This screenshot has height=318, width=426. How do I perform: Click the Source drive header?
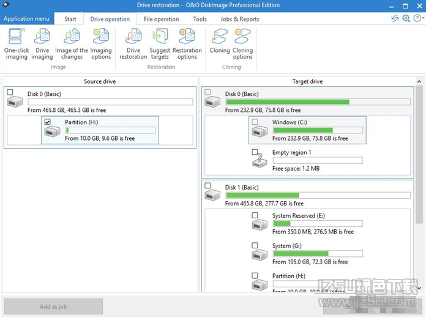pyautogui.click(x=100, y=81)
